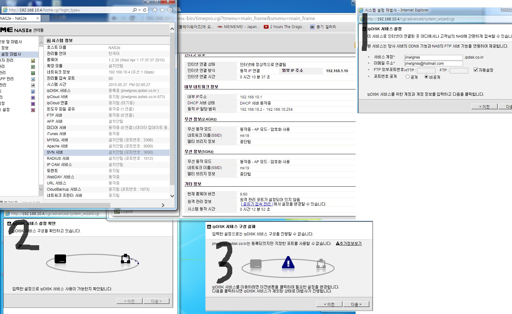Viewport: 512px width, 314px height.
Task: Click the sidebar menu scroll-down arrow
Action: click(x=41, y=189)
